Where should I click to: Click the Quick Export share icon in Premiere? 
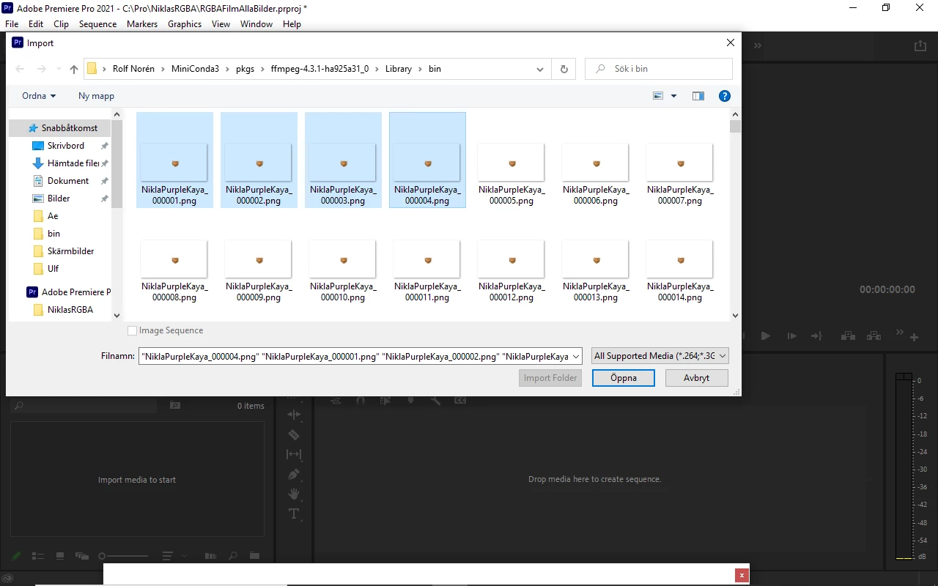(920, 45)
